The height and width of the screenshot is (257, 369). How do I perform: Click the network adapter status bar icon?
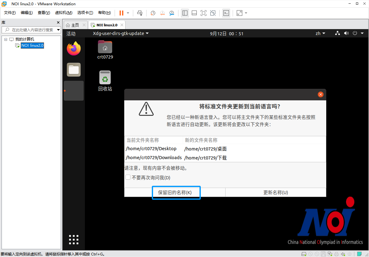click(x=330, y=254)
